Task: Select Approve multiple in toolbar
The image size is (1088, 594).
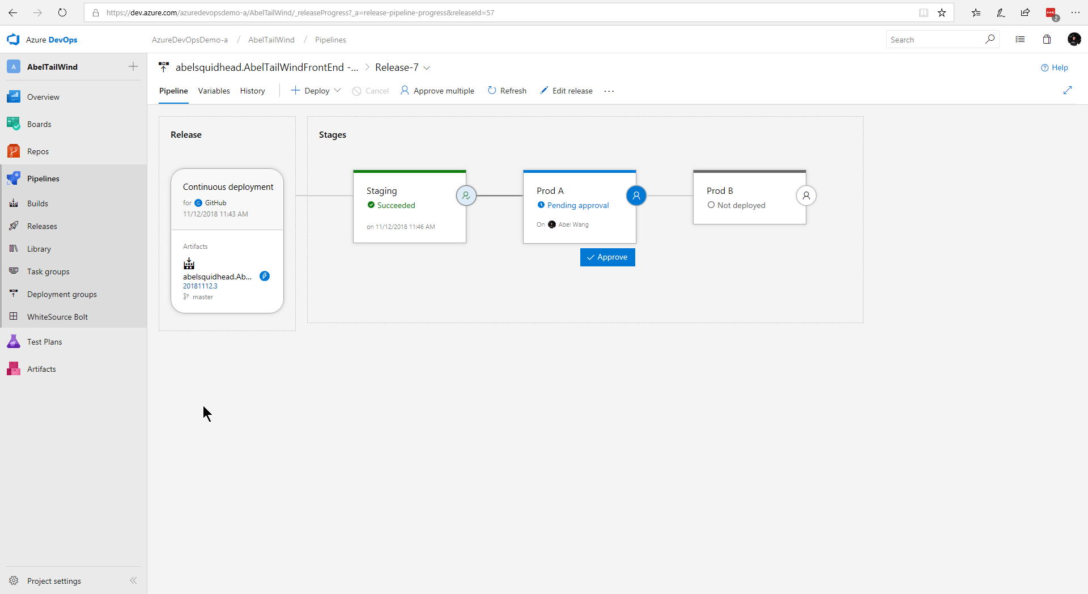Action: pos(437,91)
